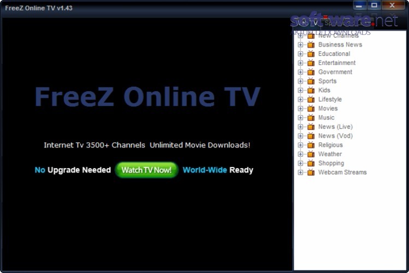
Task: Open the Music node plus box
Action: pyautogui.click(x=300, y=118)
